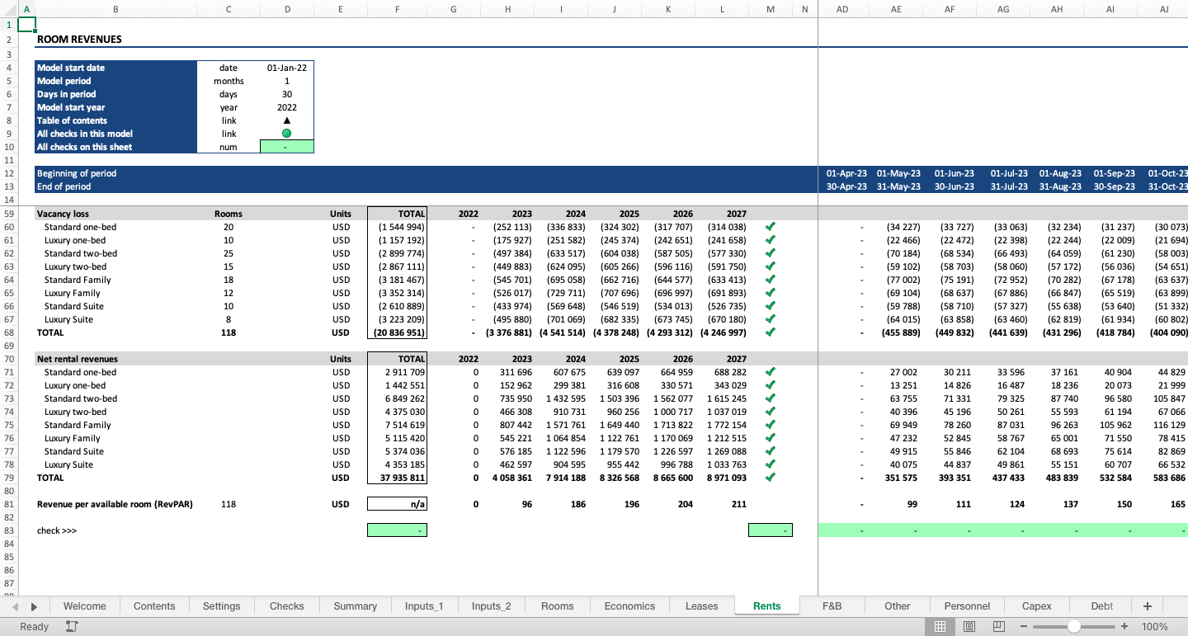Click the zoom in plus icon
This screenshot has width=1188, height=636.
pyautogui.click(x=1124, y=628)
